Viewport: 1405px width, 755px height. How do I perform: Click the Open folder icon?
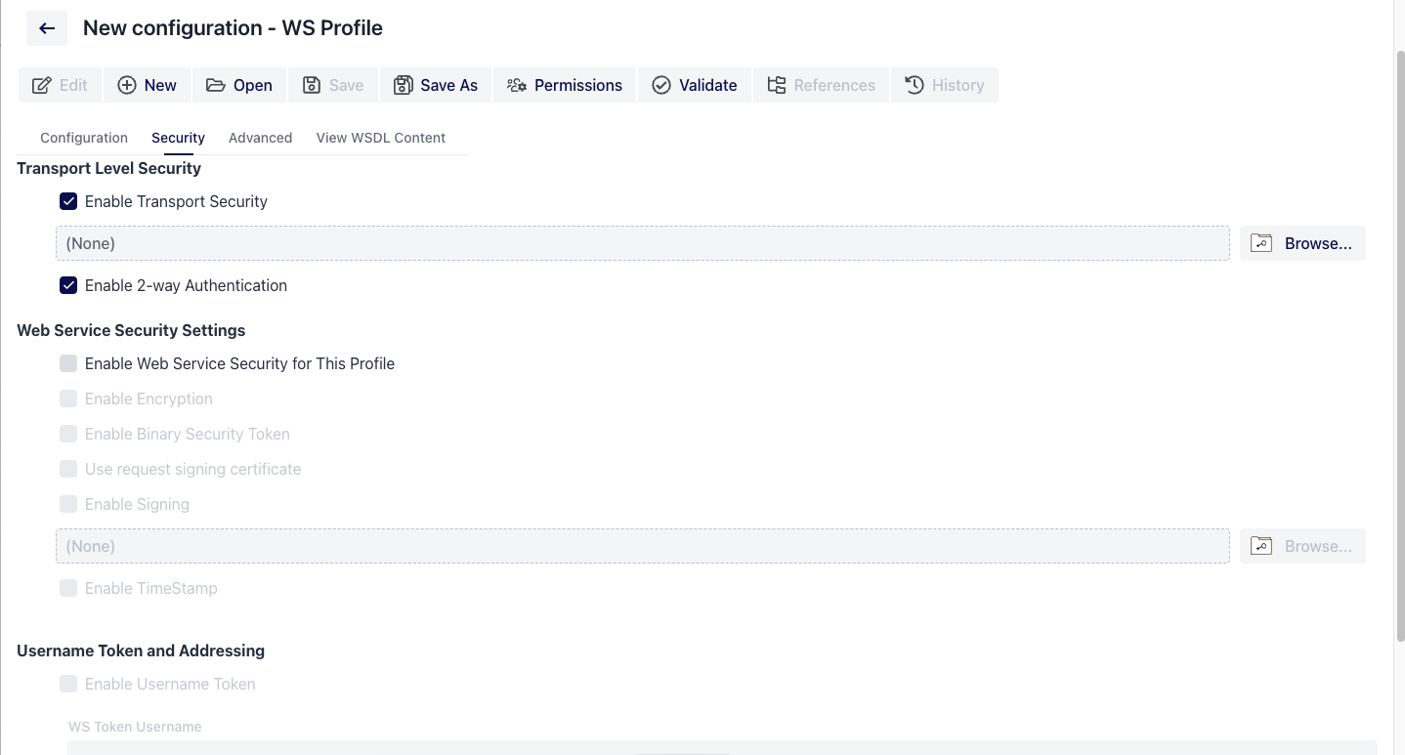point(216,85)
